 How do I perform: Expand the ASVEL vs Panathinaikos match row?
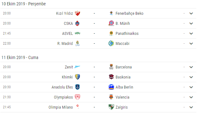191,33
